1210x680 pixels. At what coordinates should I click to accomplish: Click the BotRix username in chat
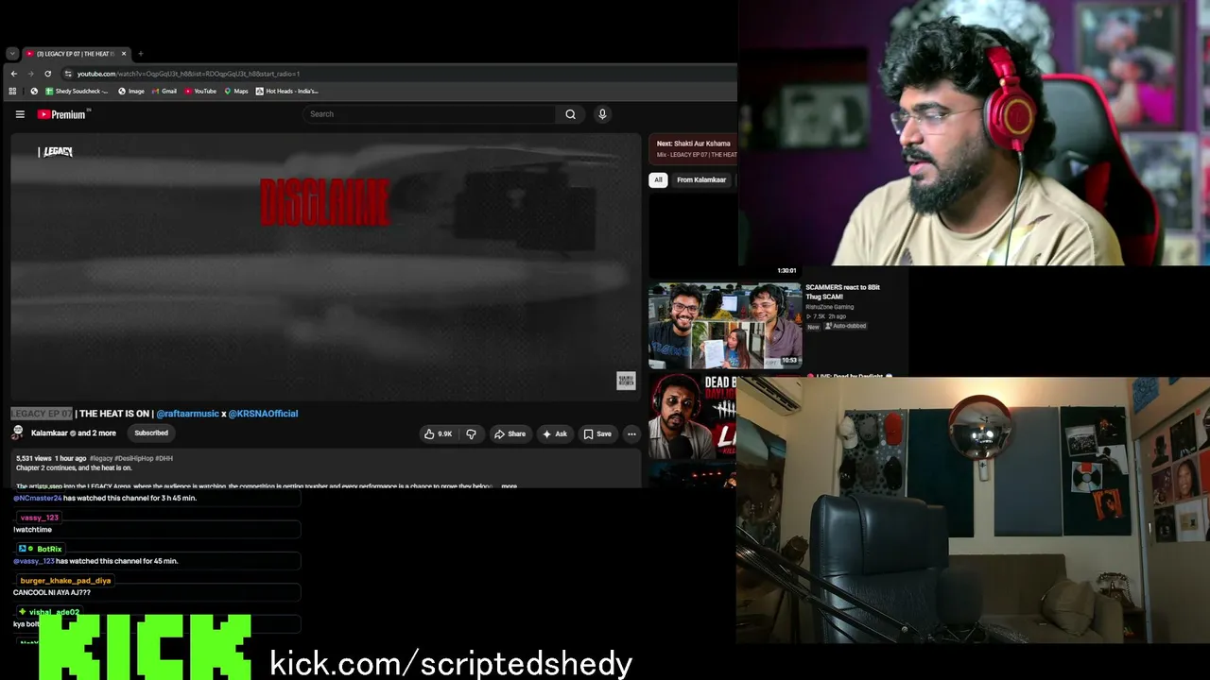point(49,549)
